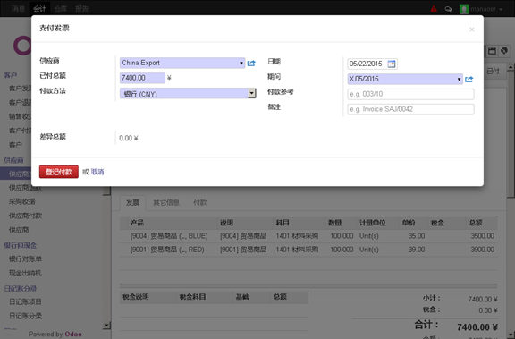Click sidebar scrollbar down arrow
This screenshot has width=515, height=339.
coord(106,326)
